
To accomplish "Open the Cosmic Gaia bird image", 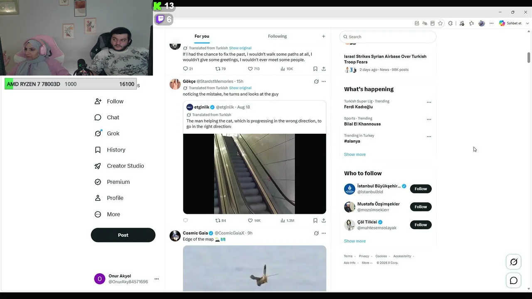I will 254,268.
